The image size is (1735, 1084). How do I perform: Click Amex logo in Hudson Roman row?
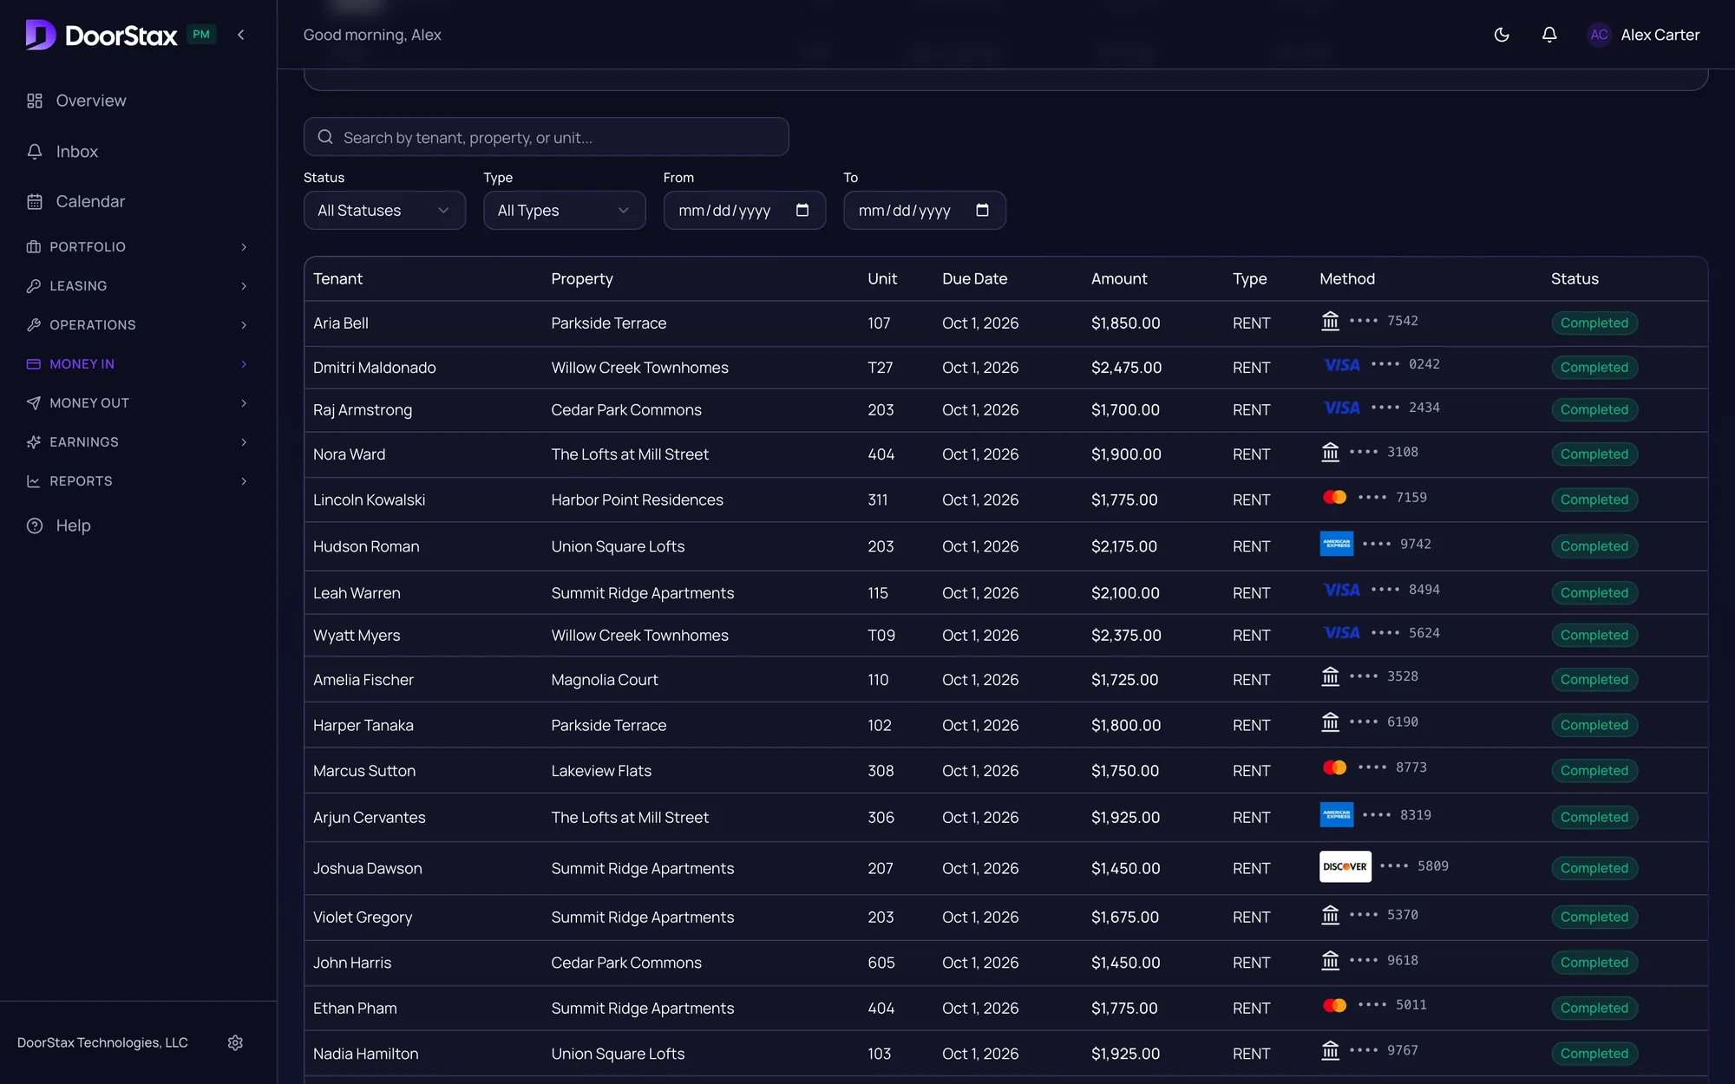pos(1337,544)
